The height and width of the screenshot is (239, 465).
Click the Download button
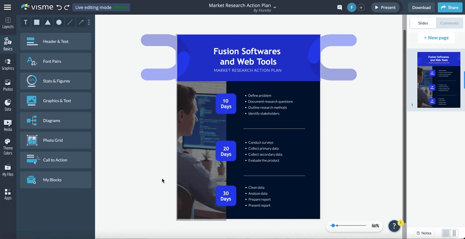421,7
